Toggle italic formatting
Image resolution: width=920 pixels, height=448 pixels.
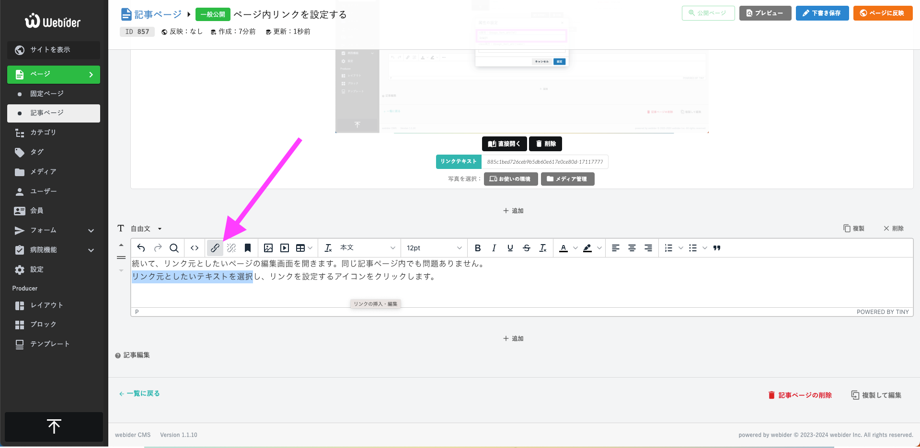494,248
